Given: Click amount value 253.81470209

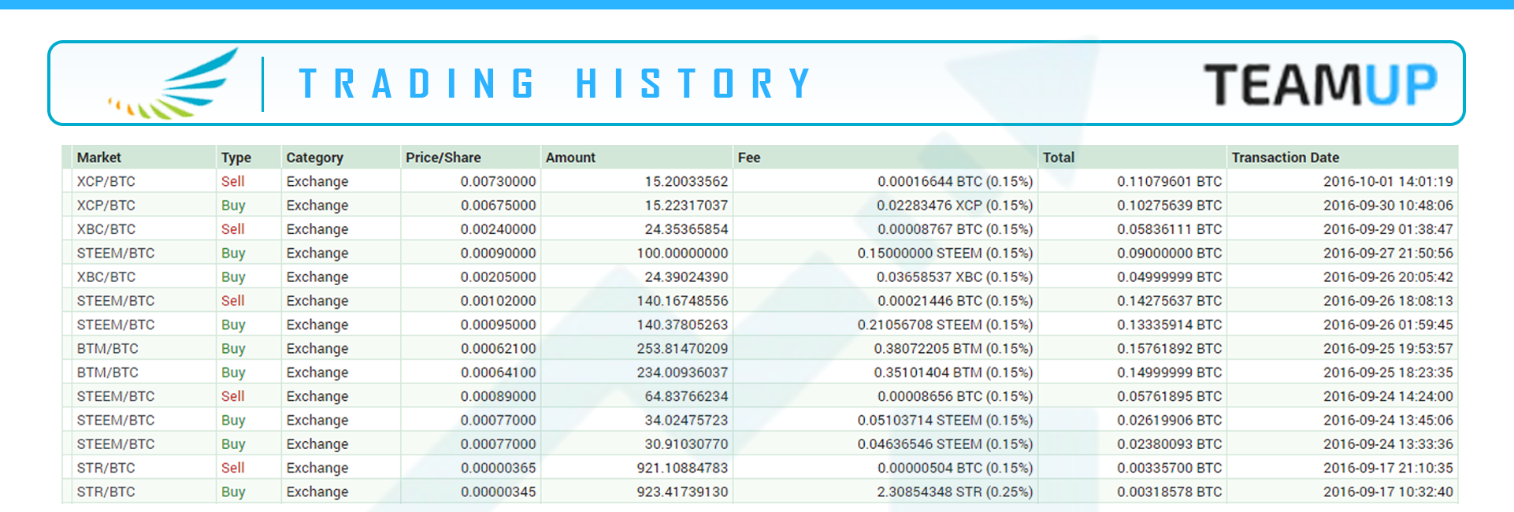Looking at the screenshot, I should [683, 348].
